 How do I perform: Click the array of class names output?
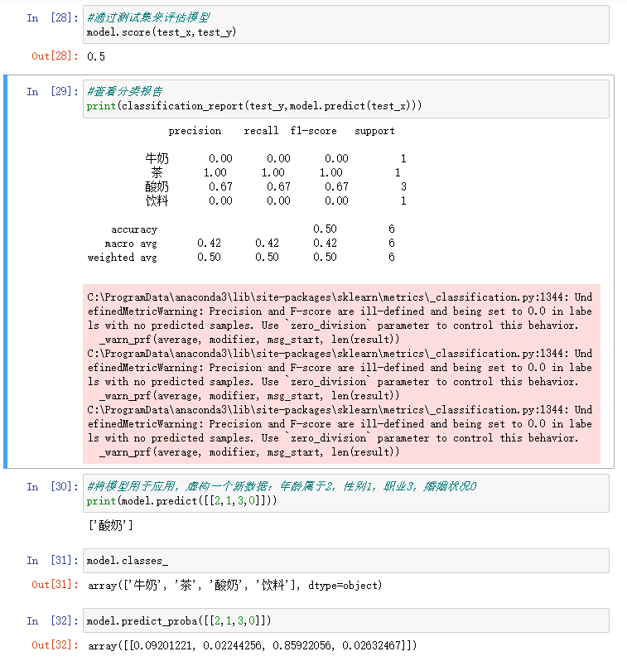tap(235, 585)
